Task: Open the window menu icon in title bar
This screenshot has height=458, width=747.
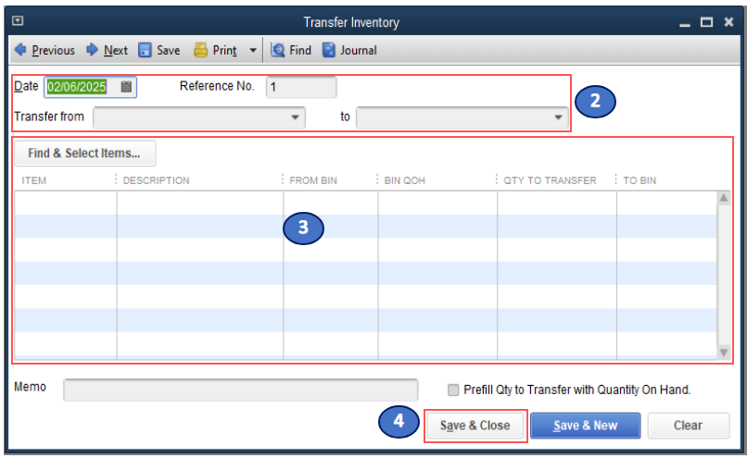Action: click(x=18, y=21)
